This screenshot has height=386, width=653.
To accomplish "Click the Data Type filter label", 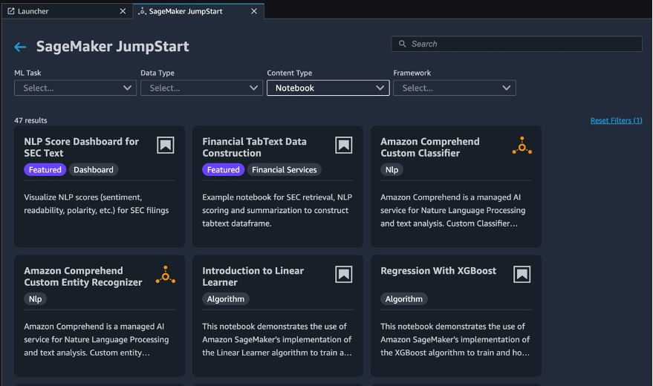I will click(x=157, y=73).
